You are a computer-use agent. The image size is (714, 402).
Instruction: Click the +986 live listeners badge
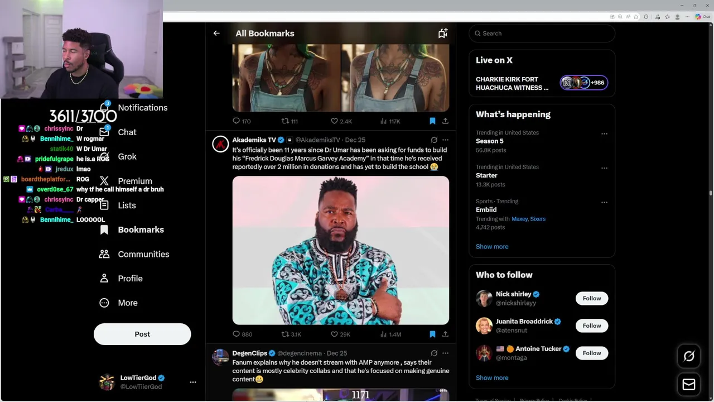coord(584,83)
